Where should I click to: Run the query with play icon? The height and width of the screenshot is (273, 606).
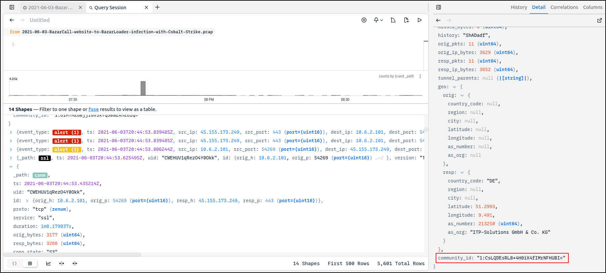click(420, 20)
